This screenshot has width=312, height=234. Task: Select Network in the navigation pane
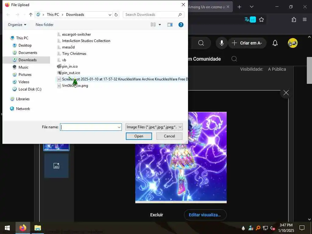coord(23,109)
